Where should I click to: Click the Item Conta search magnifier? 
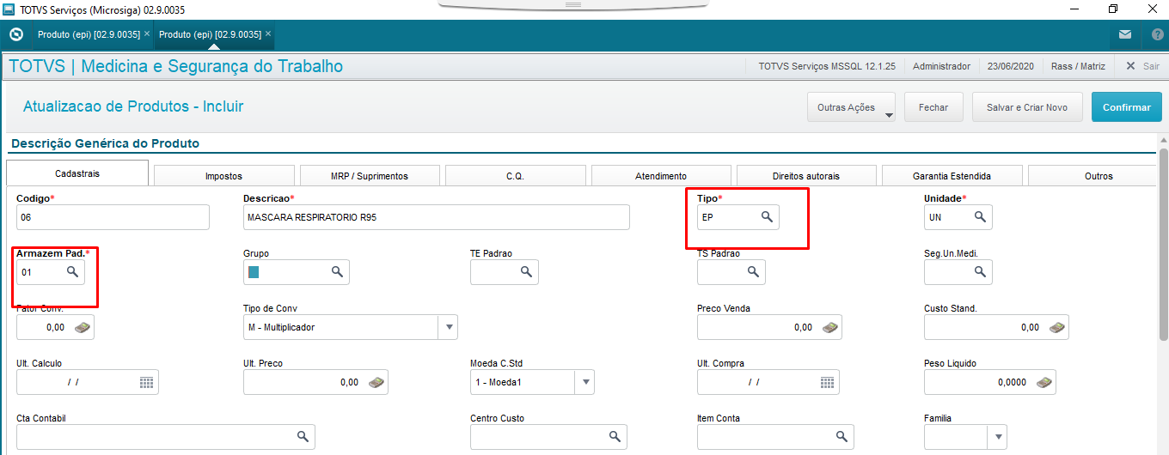[842, 437]
